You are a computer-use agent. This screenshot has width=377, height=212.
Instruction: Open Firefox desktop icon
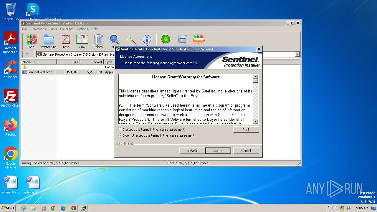pyautogui.click(x=11, y=127)
